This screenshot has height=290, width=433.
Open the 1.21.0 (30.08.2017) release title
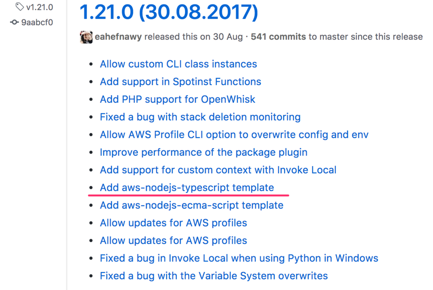168,12
